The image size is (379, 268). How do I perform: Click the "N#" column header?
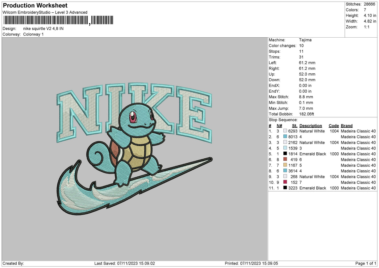[279, 125]
